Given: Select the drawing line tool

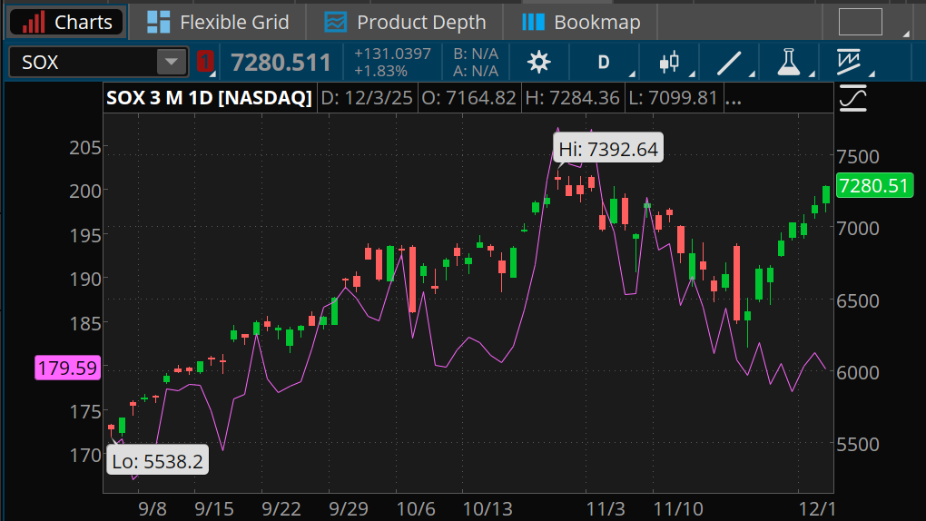Looking at the screenshot, I should coord(729,62).
